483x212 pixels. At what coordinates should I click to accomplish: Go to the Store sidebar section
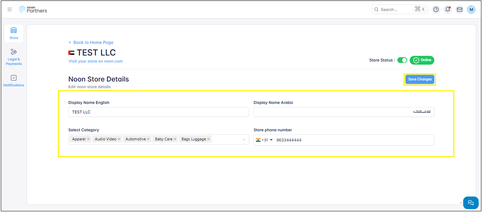tap(14, 33)
